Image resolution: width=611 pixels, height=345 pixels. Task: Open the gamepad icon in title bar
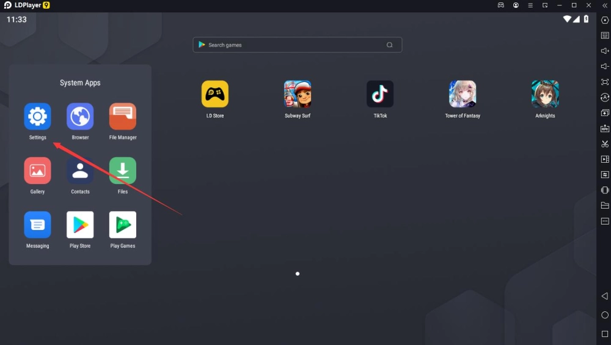pyautogui.click(x=501, y=5)
